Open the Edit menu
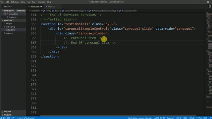 click(x=7, y=2)
